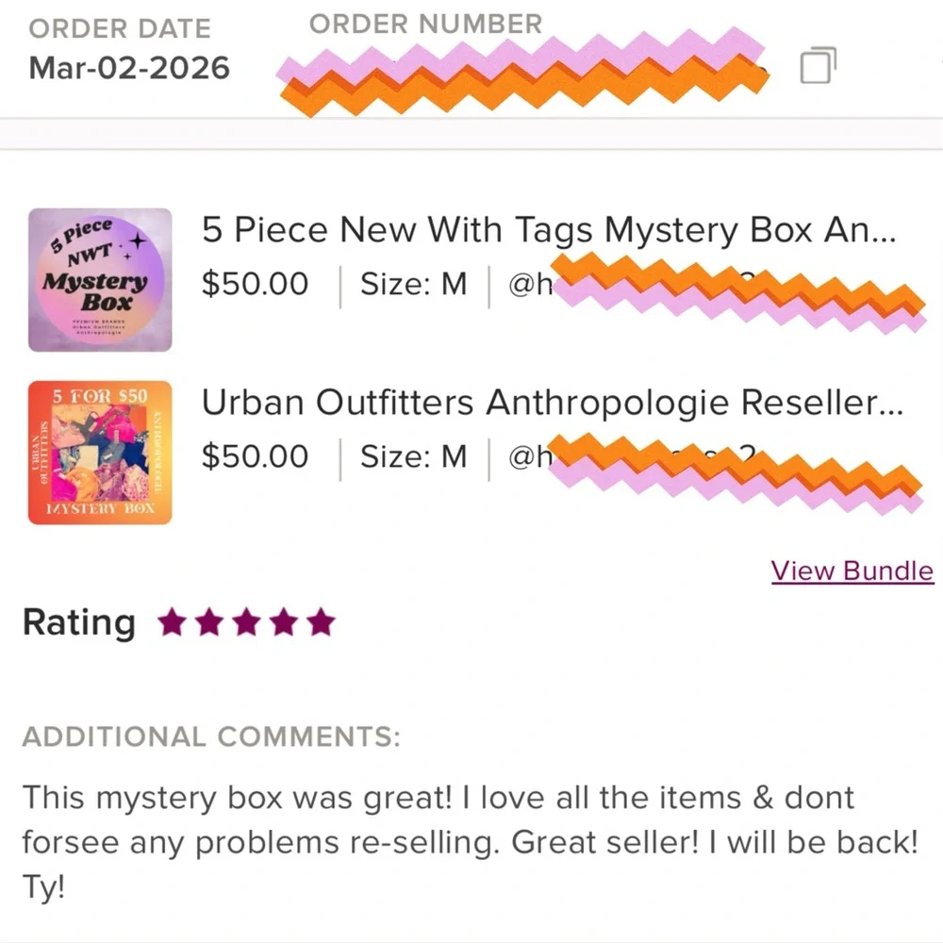Click the first rating star

[x=172, y=622]
